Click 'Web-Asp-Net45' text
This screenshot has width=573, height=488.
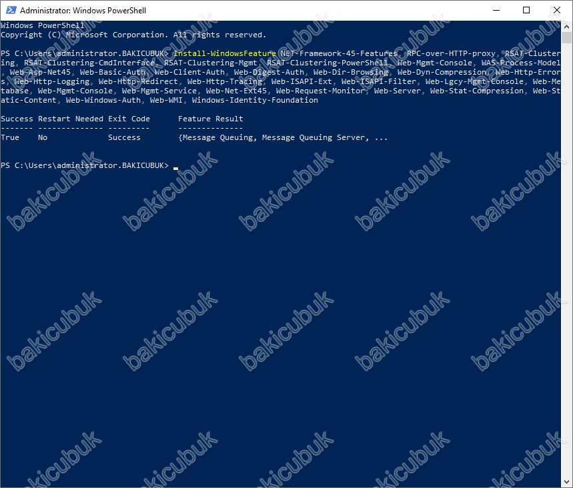click(x=40, y=72)
